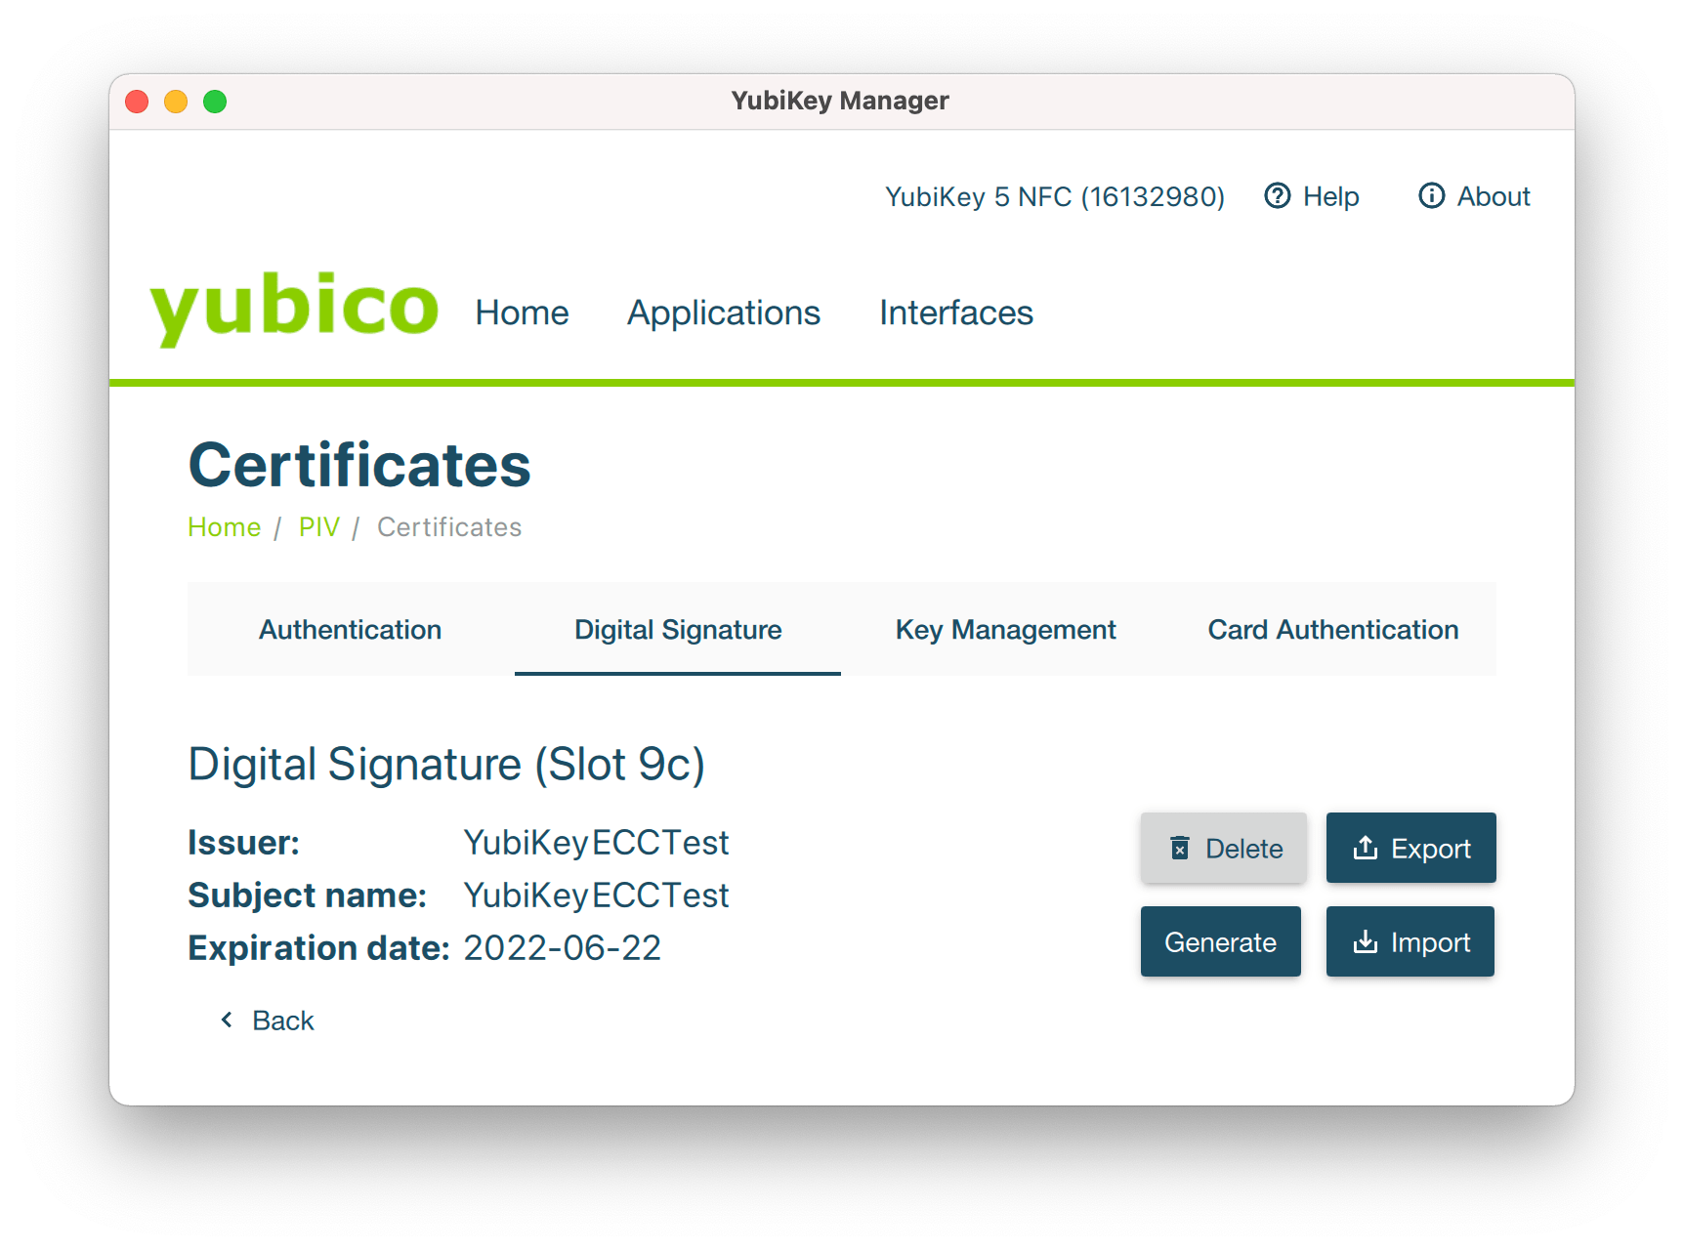Click the green maximize traffic light
Image resolution: width=1684 pixels, height=1250 pixels.
(215, 101)
